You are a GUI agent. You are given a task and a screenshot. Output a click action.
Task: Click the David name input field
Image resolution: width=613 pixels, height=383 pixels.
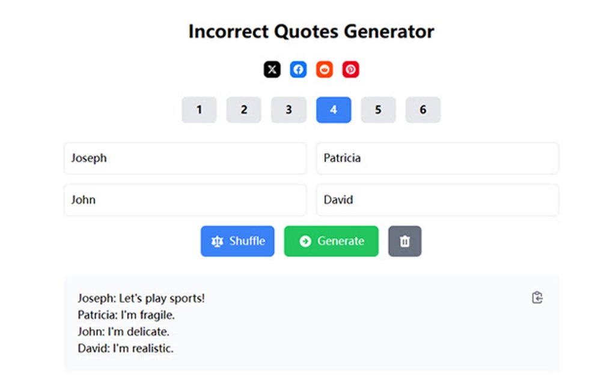(437, 200)
